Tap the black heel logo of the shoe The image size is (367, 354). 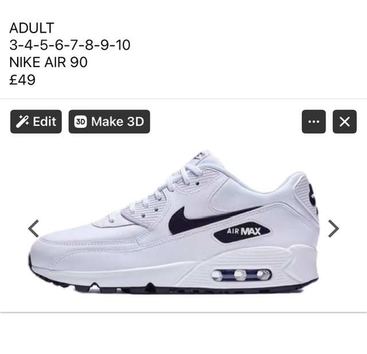tap(313, 196)
